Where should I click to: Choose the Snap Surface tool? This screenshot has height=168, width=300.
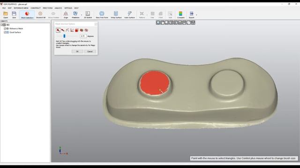click(116, 14)
